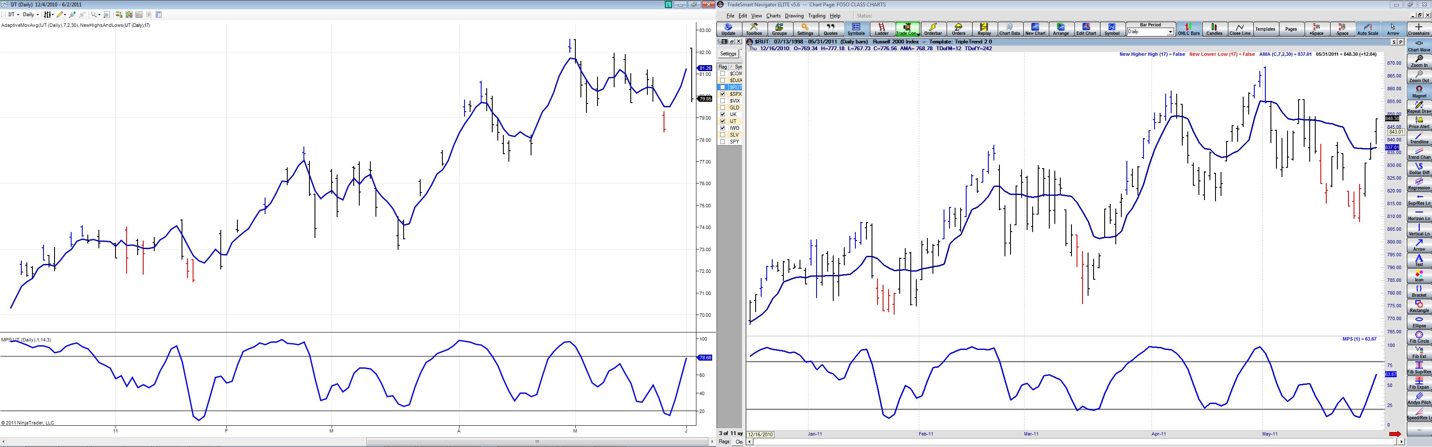Select the Crosshairs cursor

coord(1419,29)
